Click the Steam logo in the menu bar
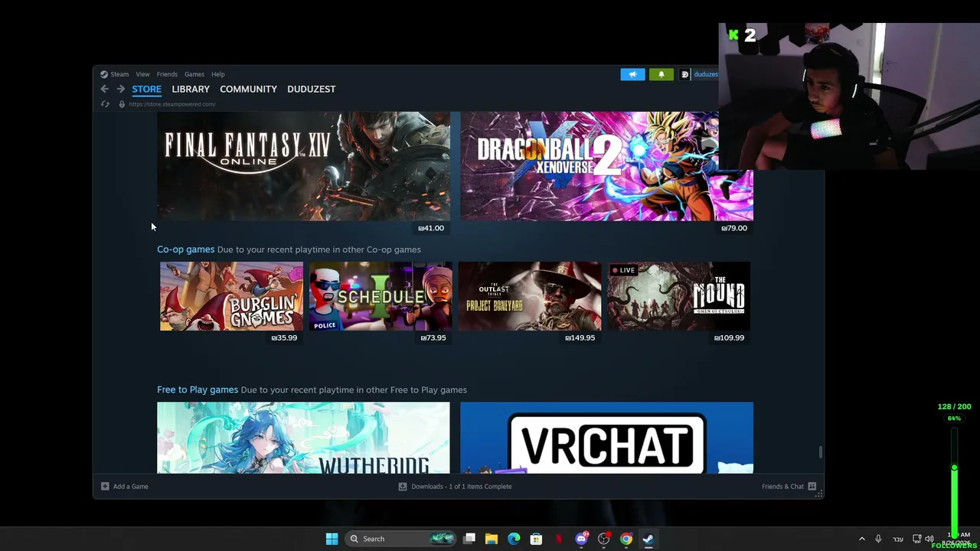Image resolution: width=980 pixels, height=551 pixels. [104, 74]
